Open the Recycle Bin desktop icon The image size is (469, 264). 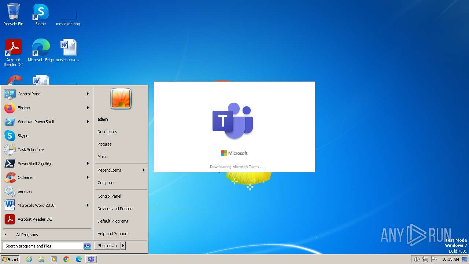click(13, 15)
